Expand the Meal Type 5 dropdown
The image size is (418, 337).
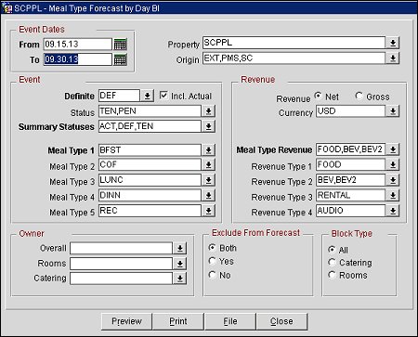pos(208,211)
